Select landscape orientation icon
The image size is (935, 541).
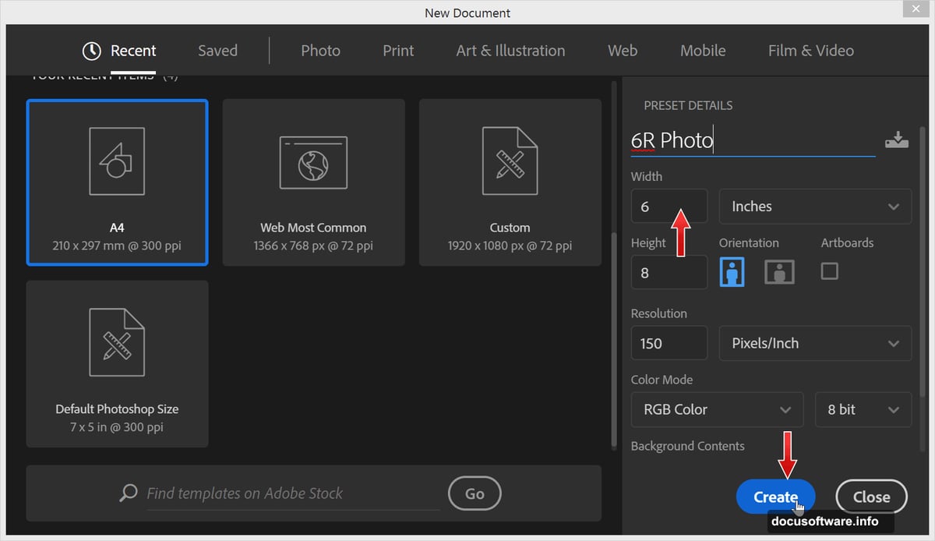779,271
